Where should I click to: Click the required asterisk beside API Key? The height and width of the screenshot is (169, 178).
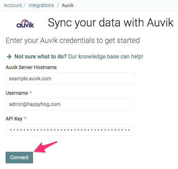[x=25, y=118]
